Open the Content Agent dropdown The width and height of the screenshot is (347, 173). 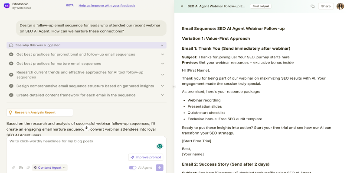point(50,168)
